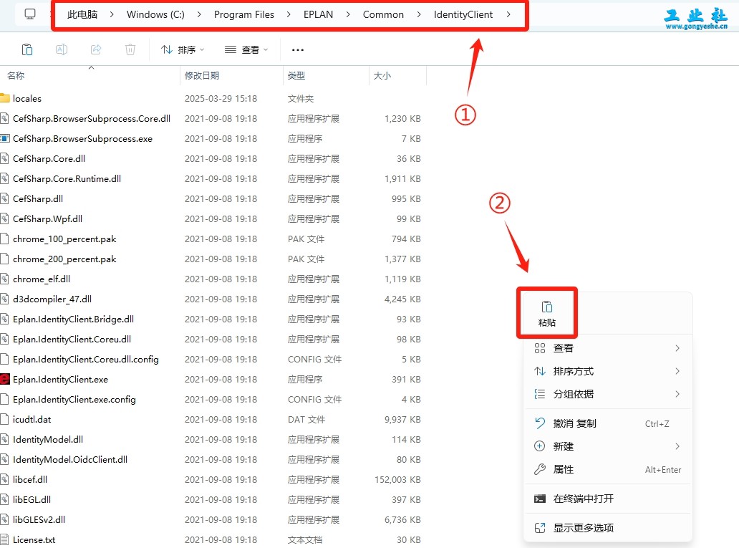
Task: Navigate to Program Files breadcrumb
Action: 243,14
